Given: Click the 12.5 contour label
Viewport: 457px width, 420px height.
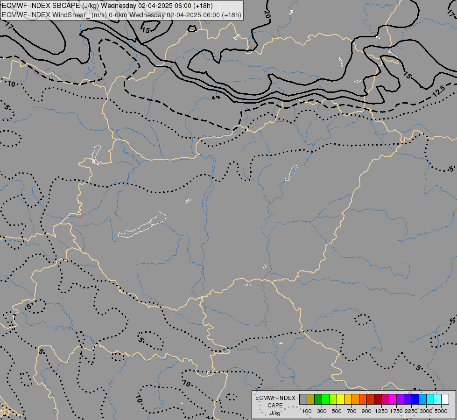Looking at the screenshot, I should tap(439, 91).
